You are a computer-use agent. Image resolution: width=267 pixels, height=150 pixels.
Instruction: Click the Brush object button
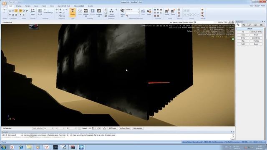click(256, 35)
